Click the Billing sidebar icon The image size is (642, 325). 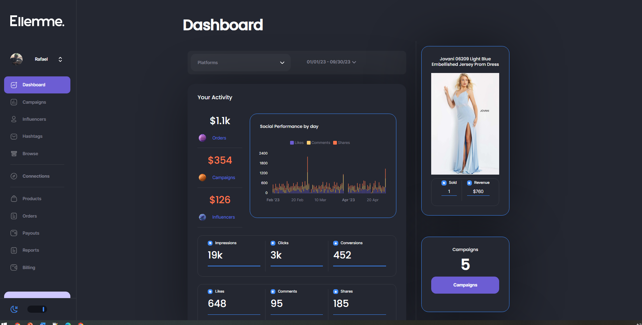14,268
